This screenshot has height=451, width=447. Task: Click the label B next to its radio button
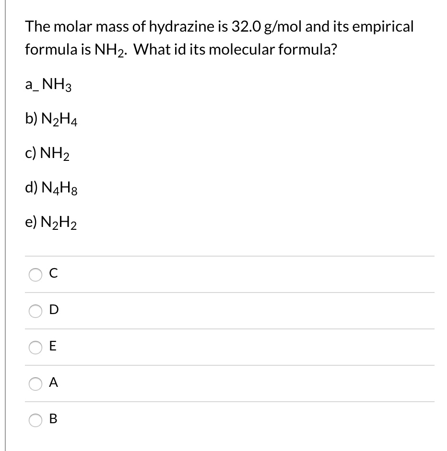(x=53, y=419)
